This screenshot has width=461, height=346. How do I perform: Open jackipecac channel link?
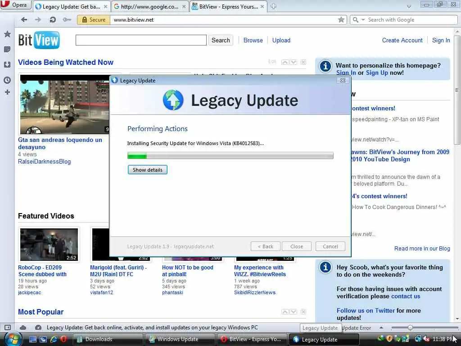(x=29, y=292)
